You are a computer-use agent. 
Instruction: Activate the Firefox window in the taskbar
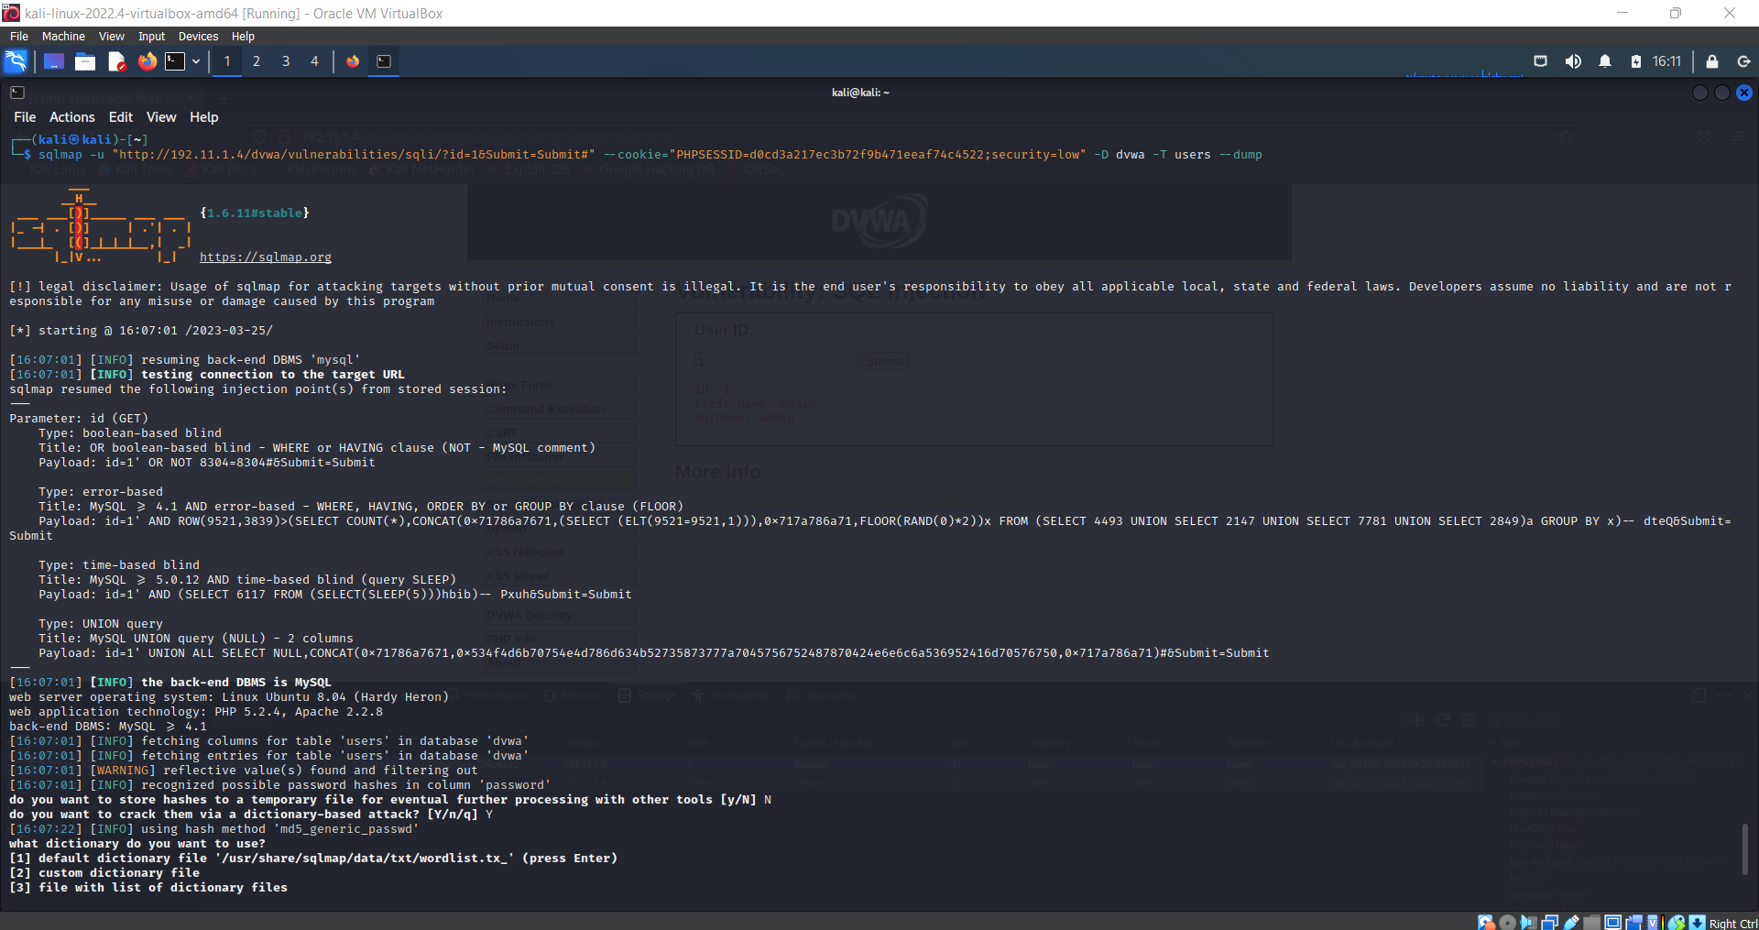tap(354, 61)
